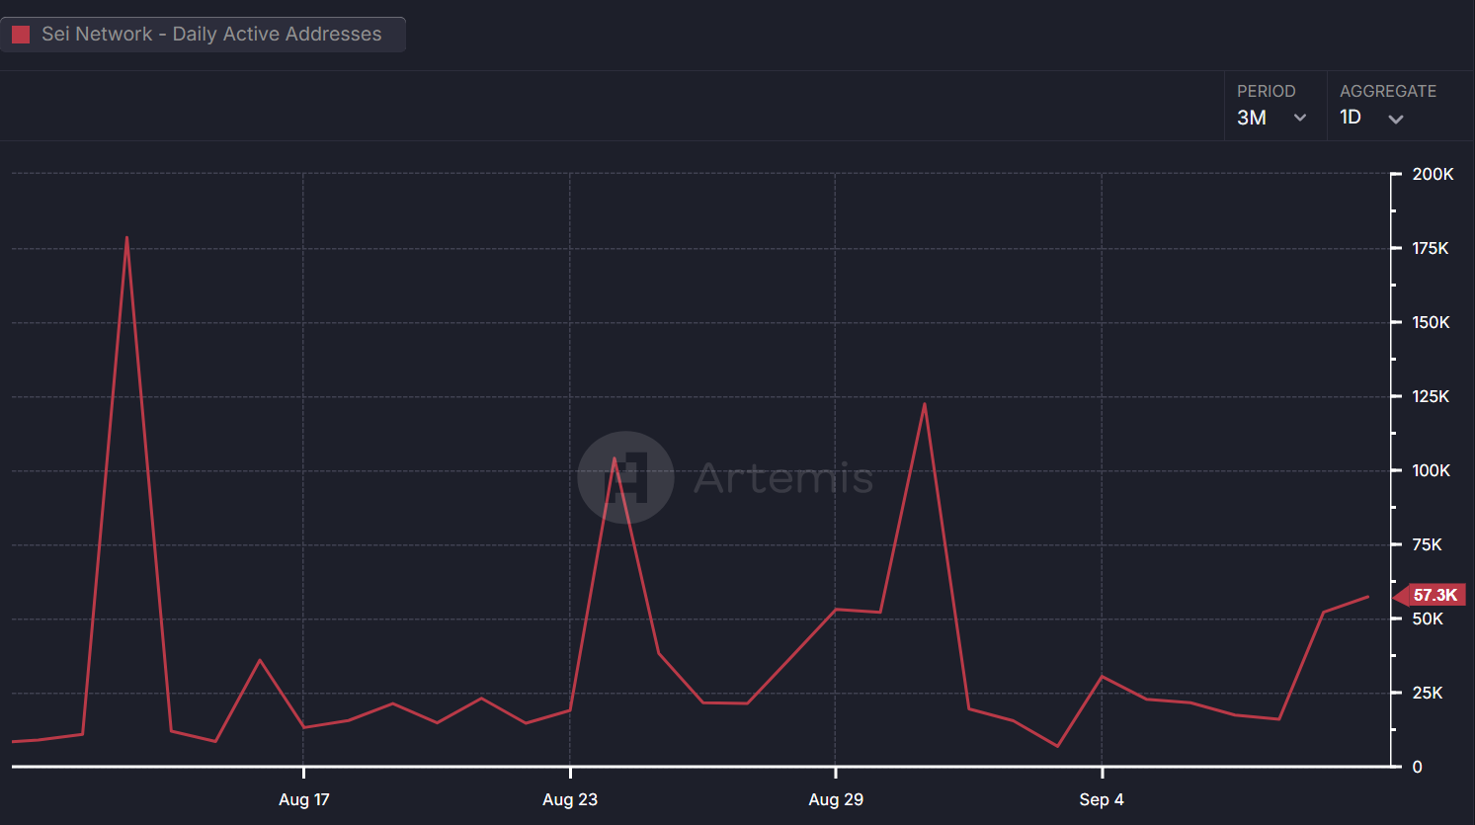This screenshot has width=1475, height=825.
Task: Click the red Sei Network legend color swatch
Action: point(21,35)
